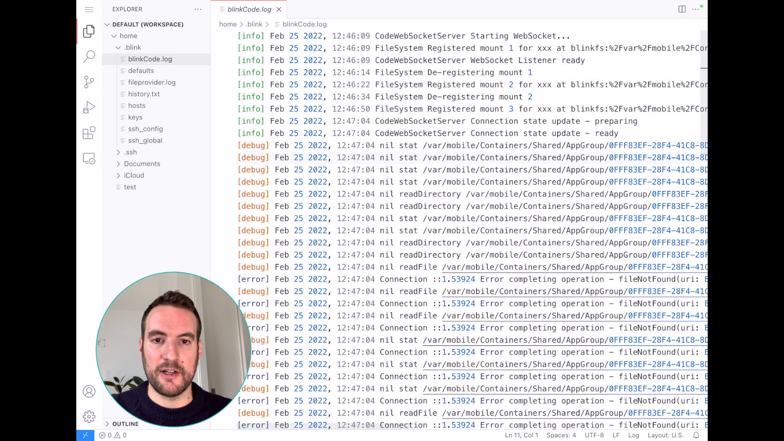This screenshot has width=784, height=441.
Task: Expand the iCloud folder
Action: pyautogui.click(x=134, y=175)
